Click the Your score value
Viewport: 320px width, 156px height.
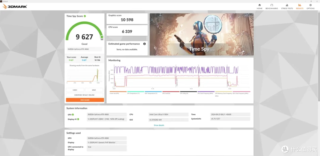71,60
